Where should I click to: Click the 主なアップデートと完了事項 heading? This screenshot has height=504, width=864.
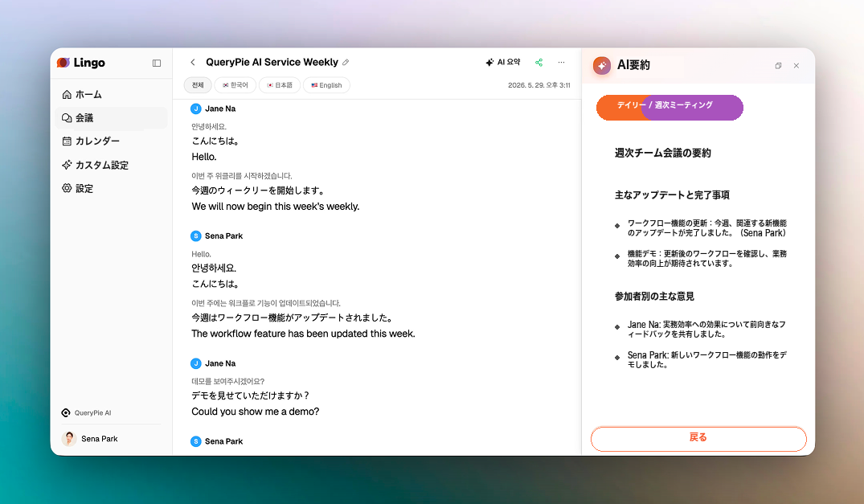672,195
